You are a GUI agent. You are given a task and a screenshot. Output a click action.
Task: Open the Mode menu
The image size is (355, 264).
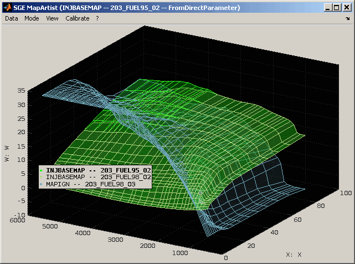pos(32,18)
